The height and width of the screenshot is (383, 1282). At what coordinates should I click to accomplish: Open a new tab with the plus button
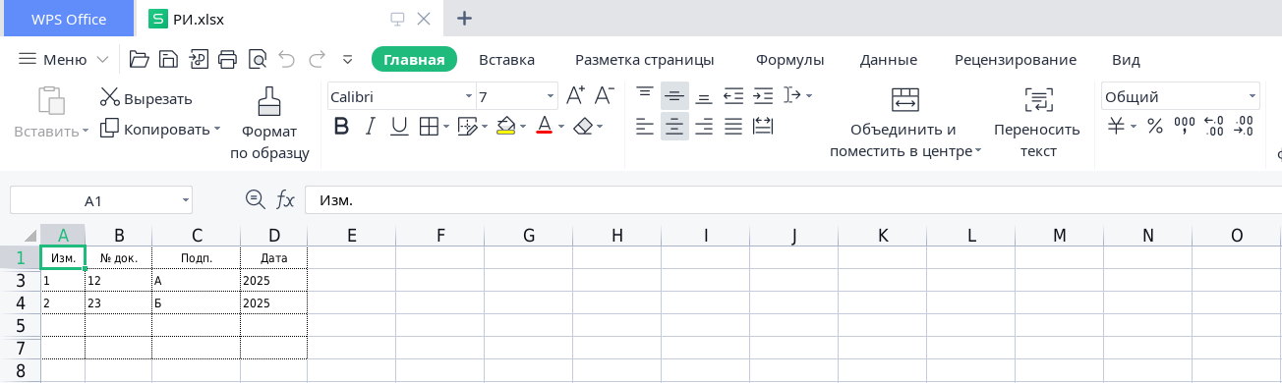pos(465,18)
